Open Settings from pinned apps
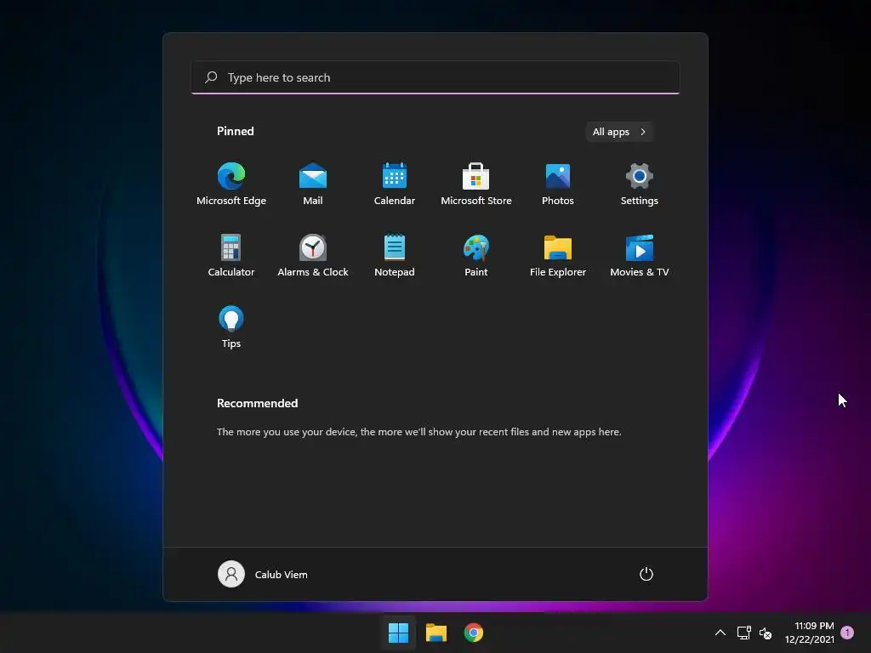The image size is (871, 653). (640, 185)
